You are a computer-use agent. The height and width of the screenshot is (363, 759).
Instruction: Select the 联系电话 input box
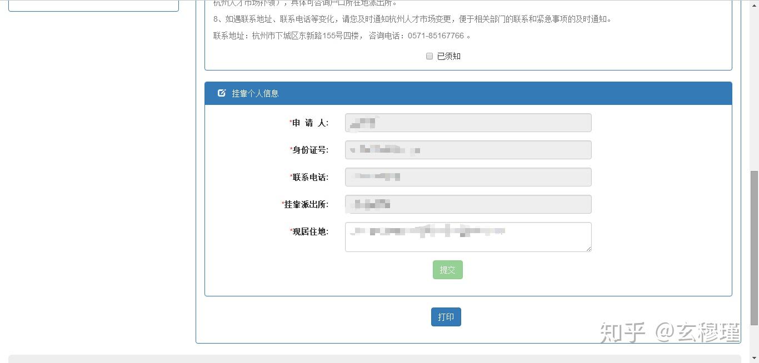point(468,177)
